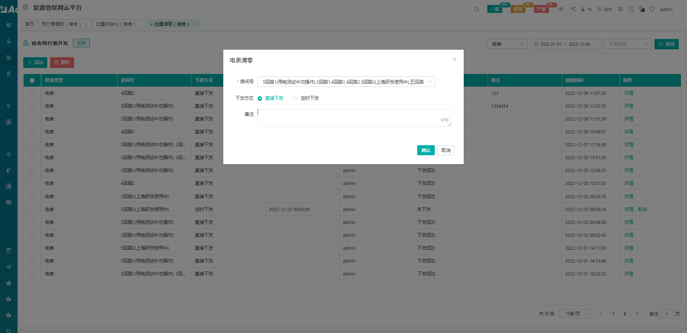Cancel the dialog with 取消

point(446,150)
